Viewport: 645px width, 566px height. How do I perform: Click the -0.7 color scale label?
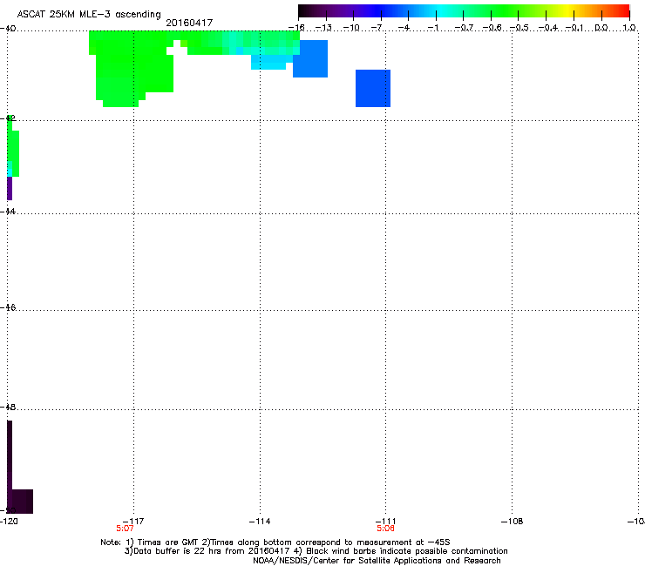(x=464, y=28)
